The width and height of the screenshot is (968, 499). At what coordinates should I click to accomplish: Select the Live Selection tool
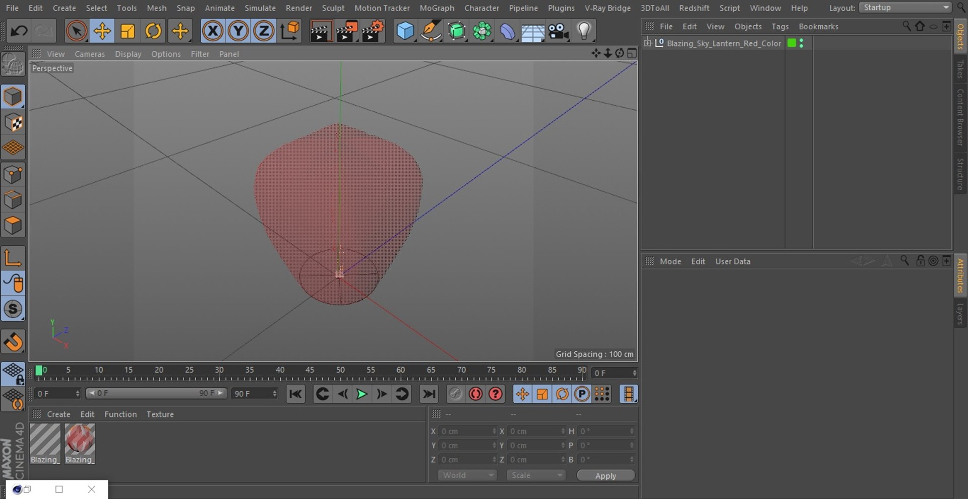pyautogui.click(x=76, y=31)
